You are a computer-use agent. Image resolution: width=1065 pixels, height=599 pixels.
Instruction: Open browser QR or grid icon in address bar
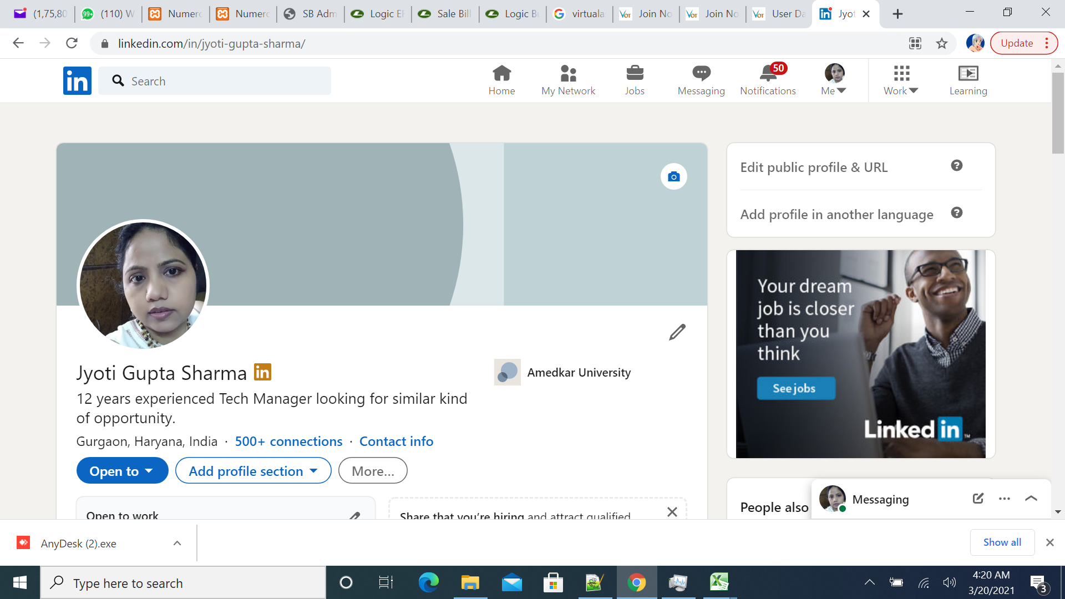pos(915,43)
